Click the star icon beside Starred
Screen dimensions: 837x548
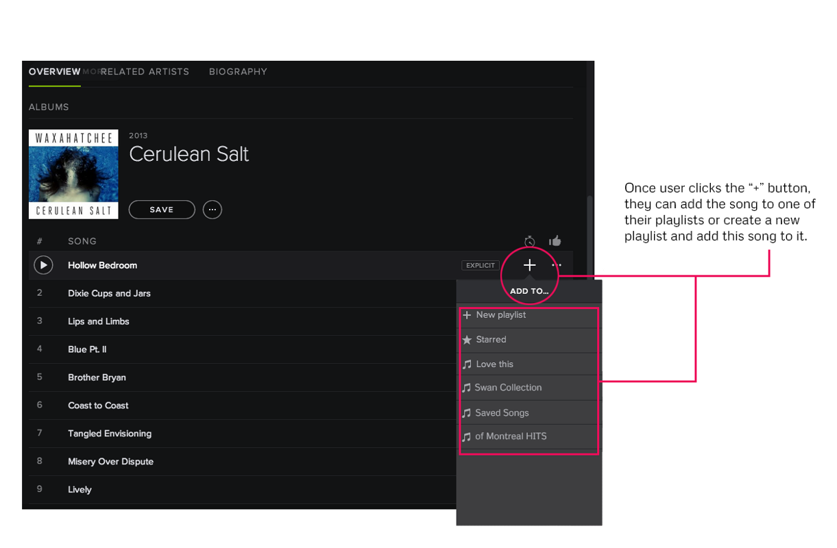466,339
